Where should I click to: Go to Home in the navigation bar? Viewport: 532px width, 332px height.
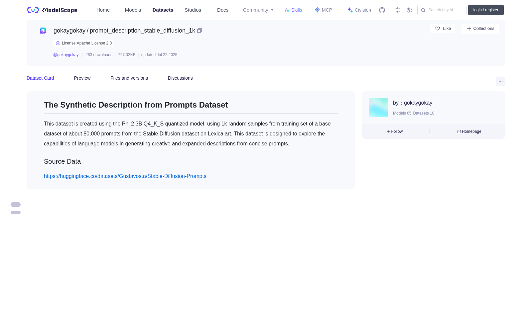(103, 10)
